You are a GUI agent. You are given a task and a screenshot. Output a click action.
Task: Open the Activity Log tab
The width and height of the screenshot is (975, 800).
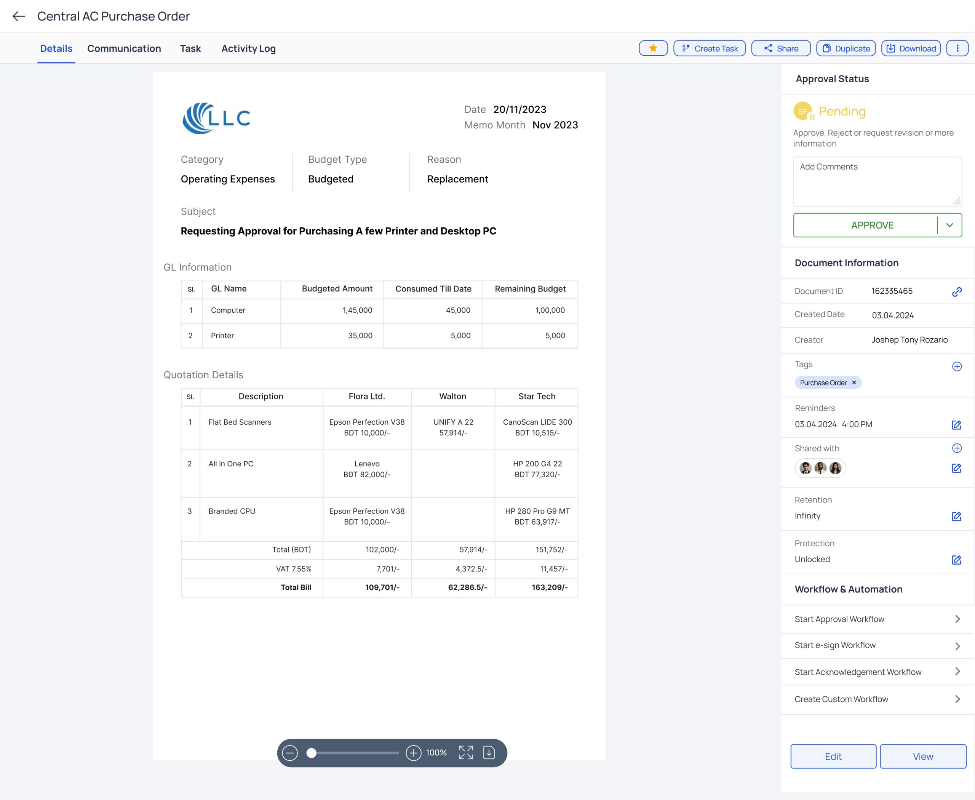(x=248, y=48)
